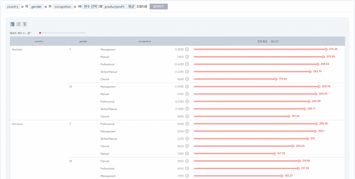Image resolution: width=355 pixels, height=179 pixels.
Task: Click the gender column header
Action: pos(83,41)
